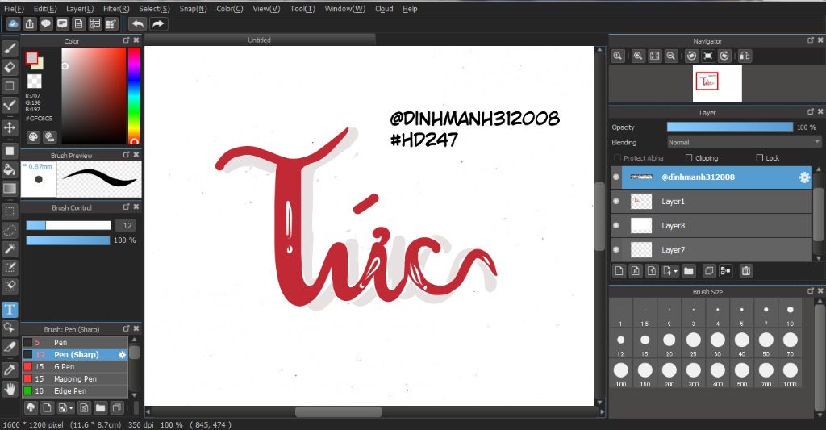Image resolution: width=826 pixels, height=430 pixels.
Task: Pick the Eyedropper tool
Action: click(10, 370)
